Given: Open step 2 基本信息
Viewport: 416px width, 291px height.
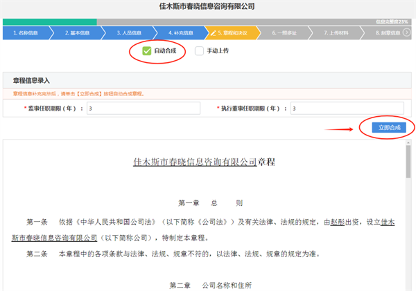Looking at the screenshot, I should 76,32.
